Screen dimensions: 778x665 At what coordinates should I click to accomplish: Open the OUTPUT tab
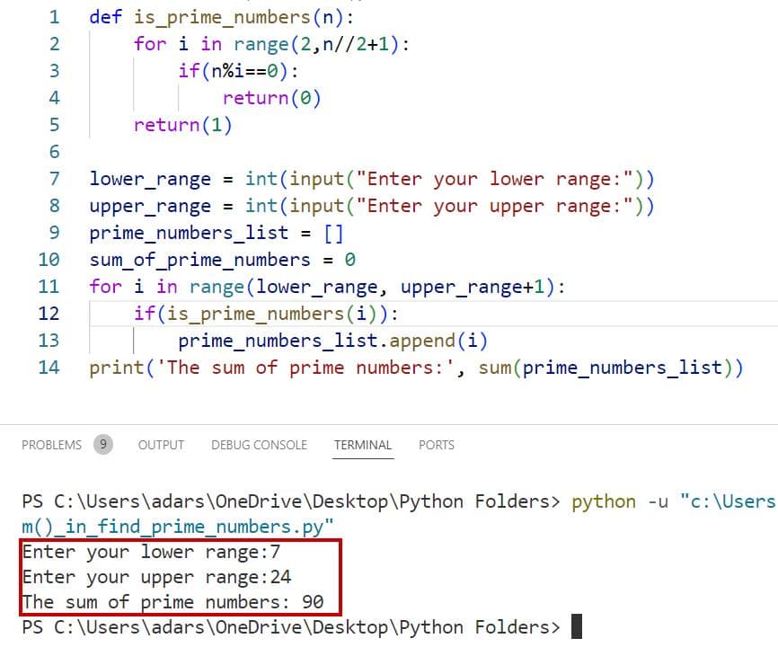[x=161, y=444]
